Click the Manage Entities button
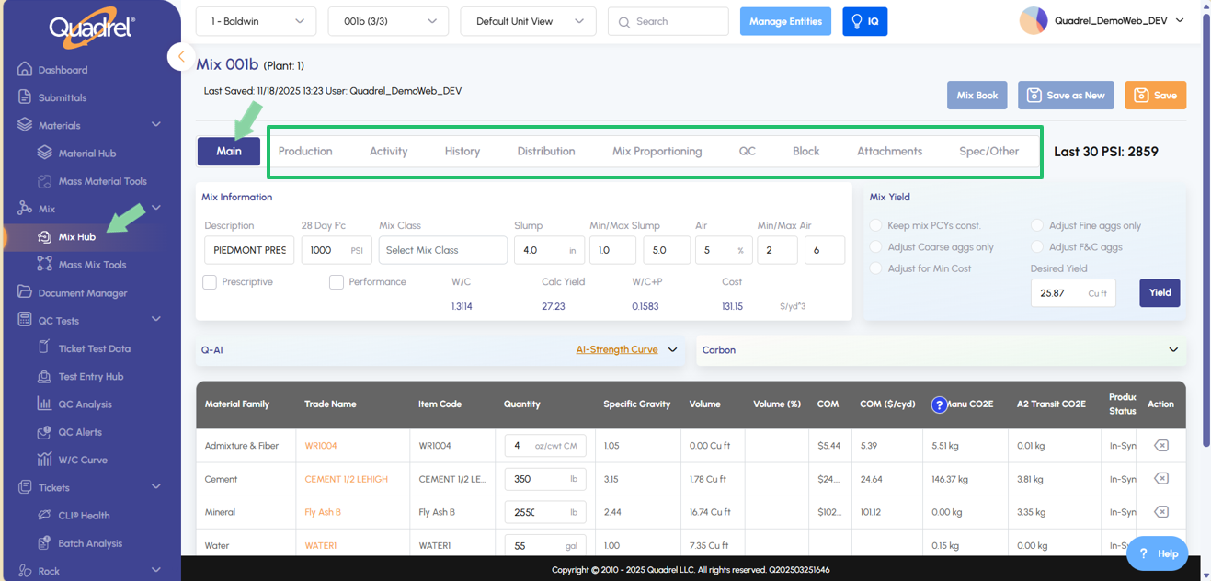This screenshot has height=581, width=1211. tap(785, 21)
